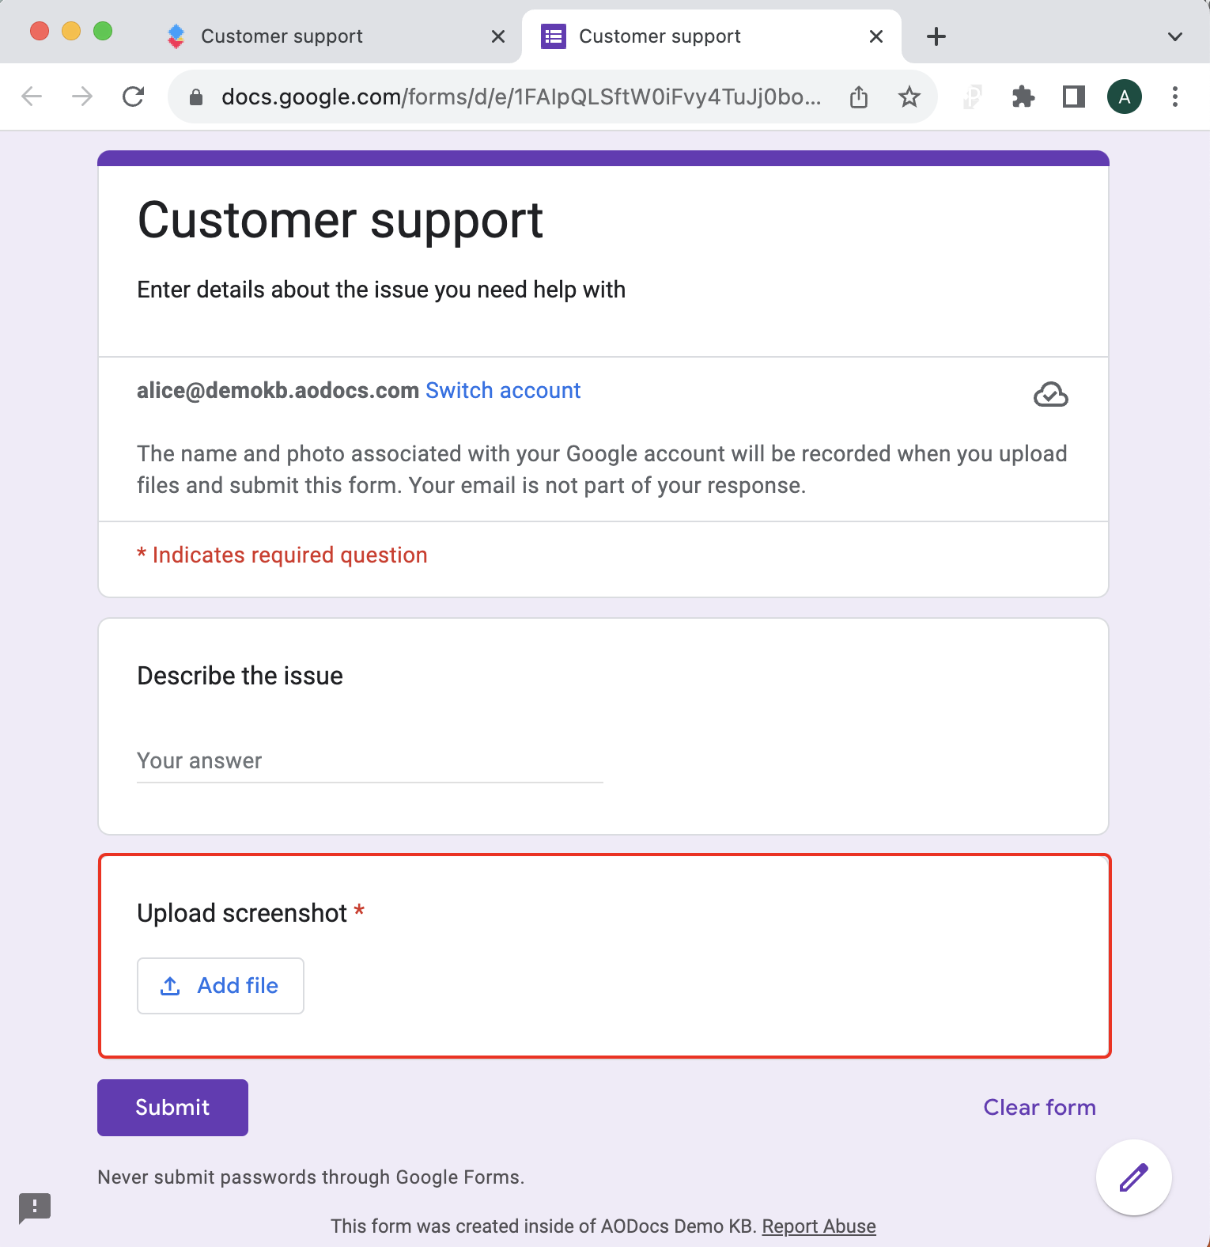Switch to first Customer support tab
This screenshot has width=1210, height=1247.
pyautogui.click(x=316, y=36)
